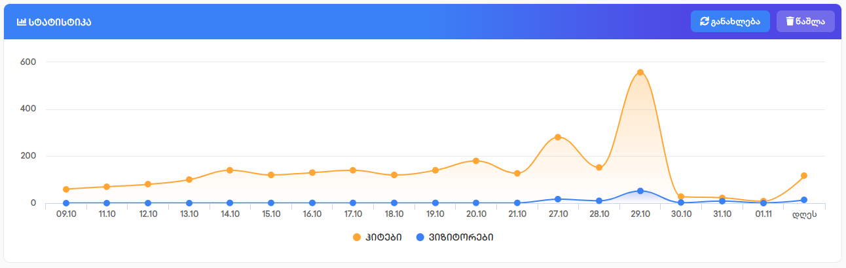
Task: Click the refresh icon in განახლება button
Action: tap(705, 22)
